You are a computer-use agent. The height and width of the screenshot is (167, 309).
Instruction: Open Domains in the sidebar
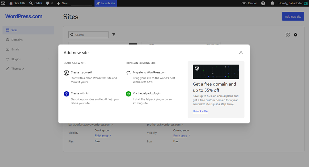[28, 40]
